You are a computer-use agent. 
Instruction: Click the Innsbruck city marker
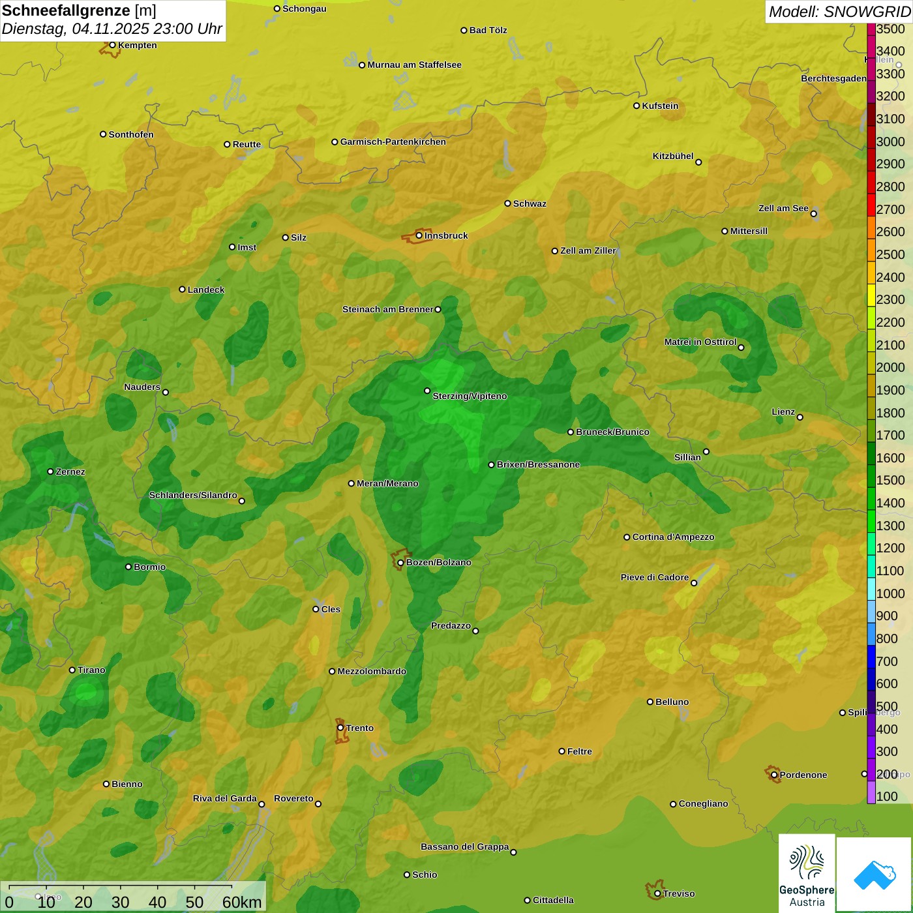(419, 235)
